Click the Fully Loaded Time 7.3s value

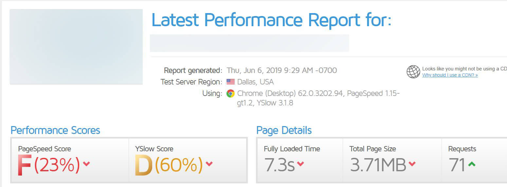(x=280, y=165)
